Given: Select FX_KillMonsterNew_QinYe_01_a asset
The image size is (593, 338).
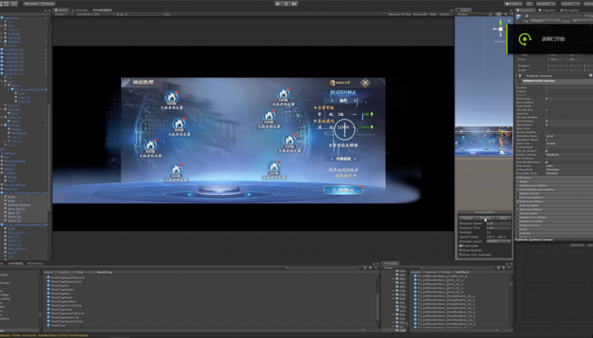Looking at the screenshot, I should click(x=440, y=280).
